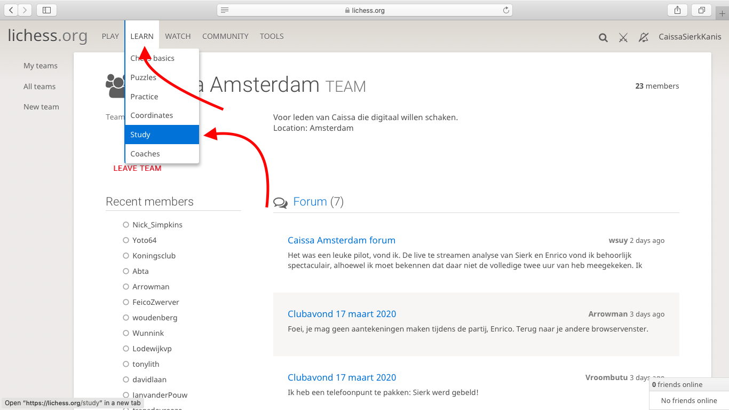Viewport: 729px width, 410px height.
Task: Reload the page with refresh icon
Action: tap(506, 10)
